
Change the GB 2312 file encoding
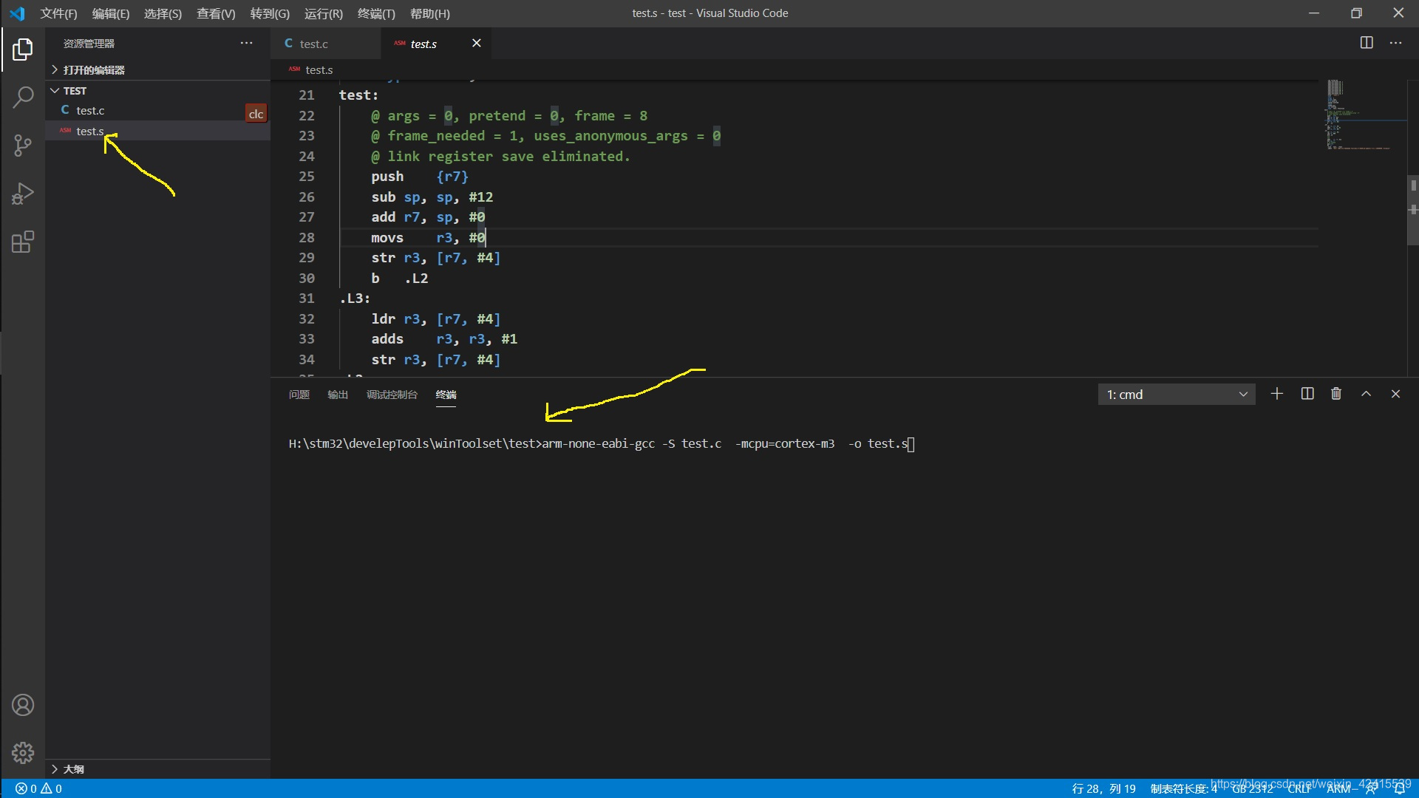pos(1252,788)
